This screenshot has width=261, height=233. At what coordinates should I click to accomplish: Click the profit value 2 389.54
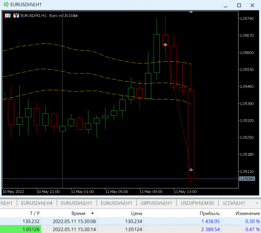pos(211,230)
